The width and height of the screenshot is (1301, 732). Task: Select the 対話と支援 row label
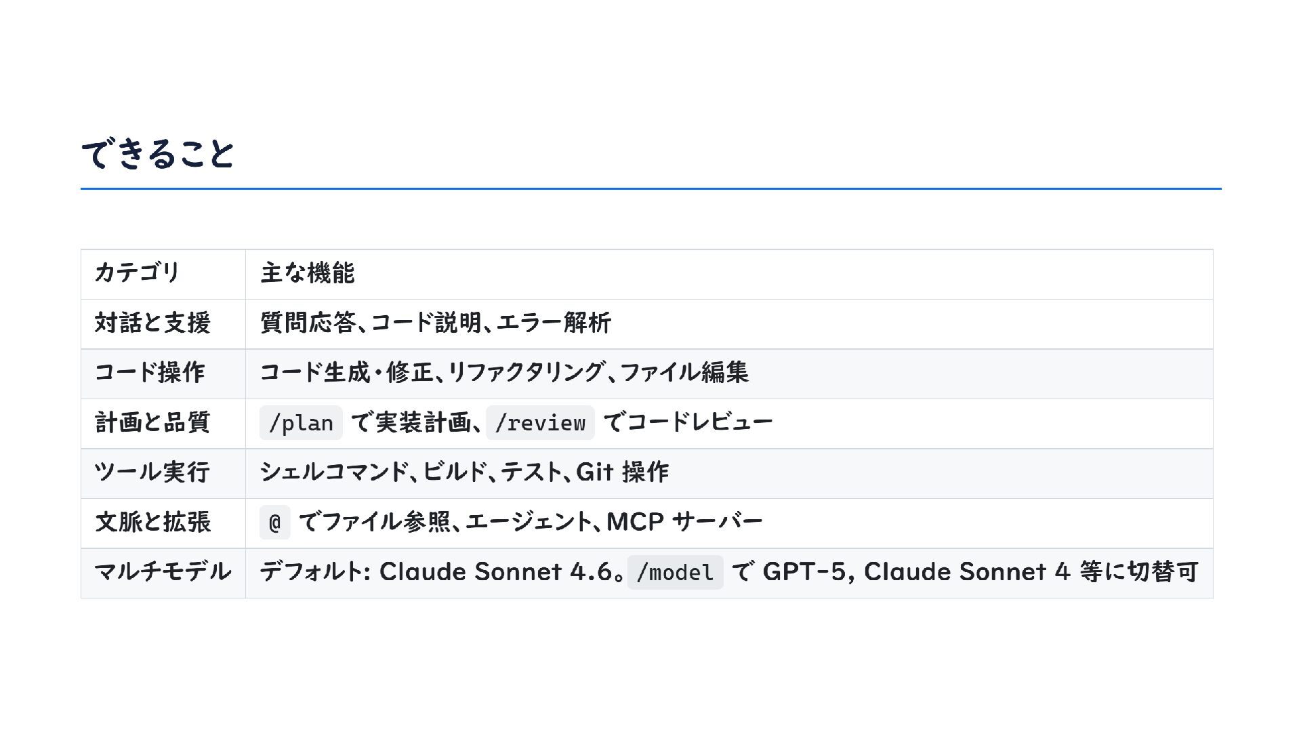pyautogui.click(x=152, y=323)
